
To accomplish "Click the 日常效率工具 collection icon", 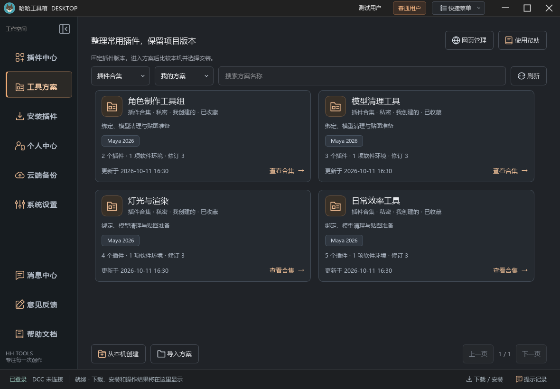I will (x=336, y=206).
